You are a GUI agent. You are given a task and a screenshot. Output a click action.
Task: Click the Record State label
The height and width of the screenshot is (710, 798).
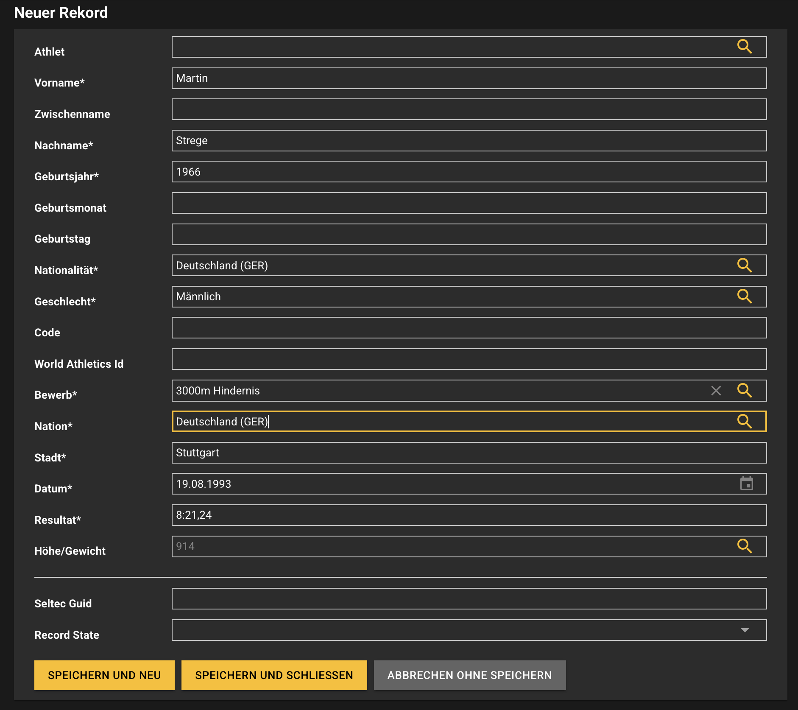pyautogui.click(x=67, y=635)
